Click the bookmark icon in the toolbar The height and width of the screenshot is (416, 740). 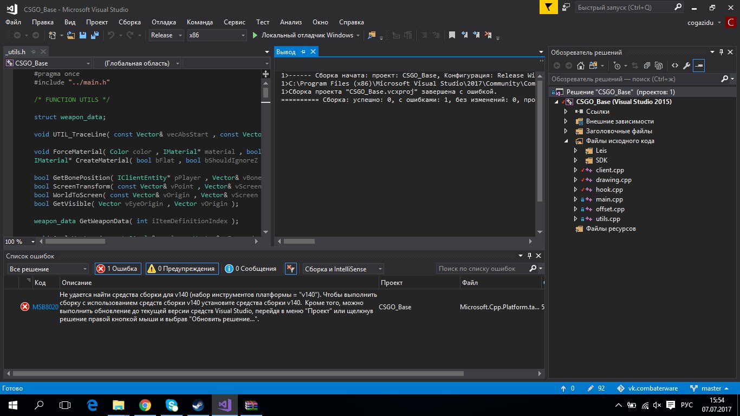coord(452,35)
